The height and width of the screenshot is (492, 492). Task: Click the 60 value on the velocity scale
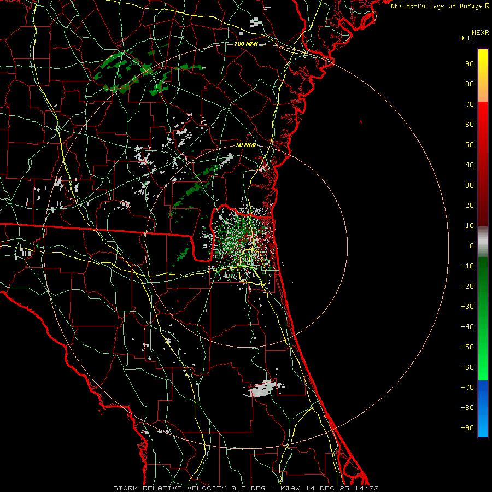point(470,125)
